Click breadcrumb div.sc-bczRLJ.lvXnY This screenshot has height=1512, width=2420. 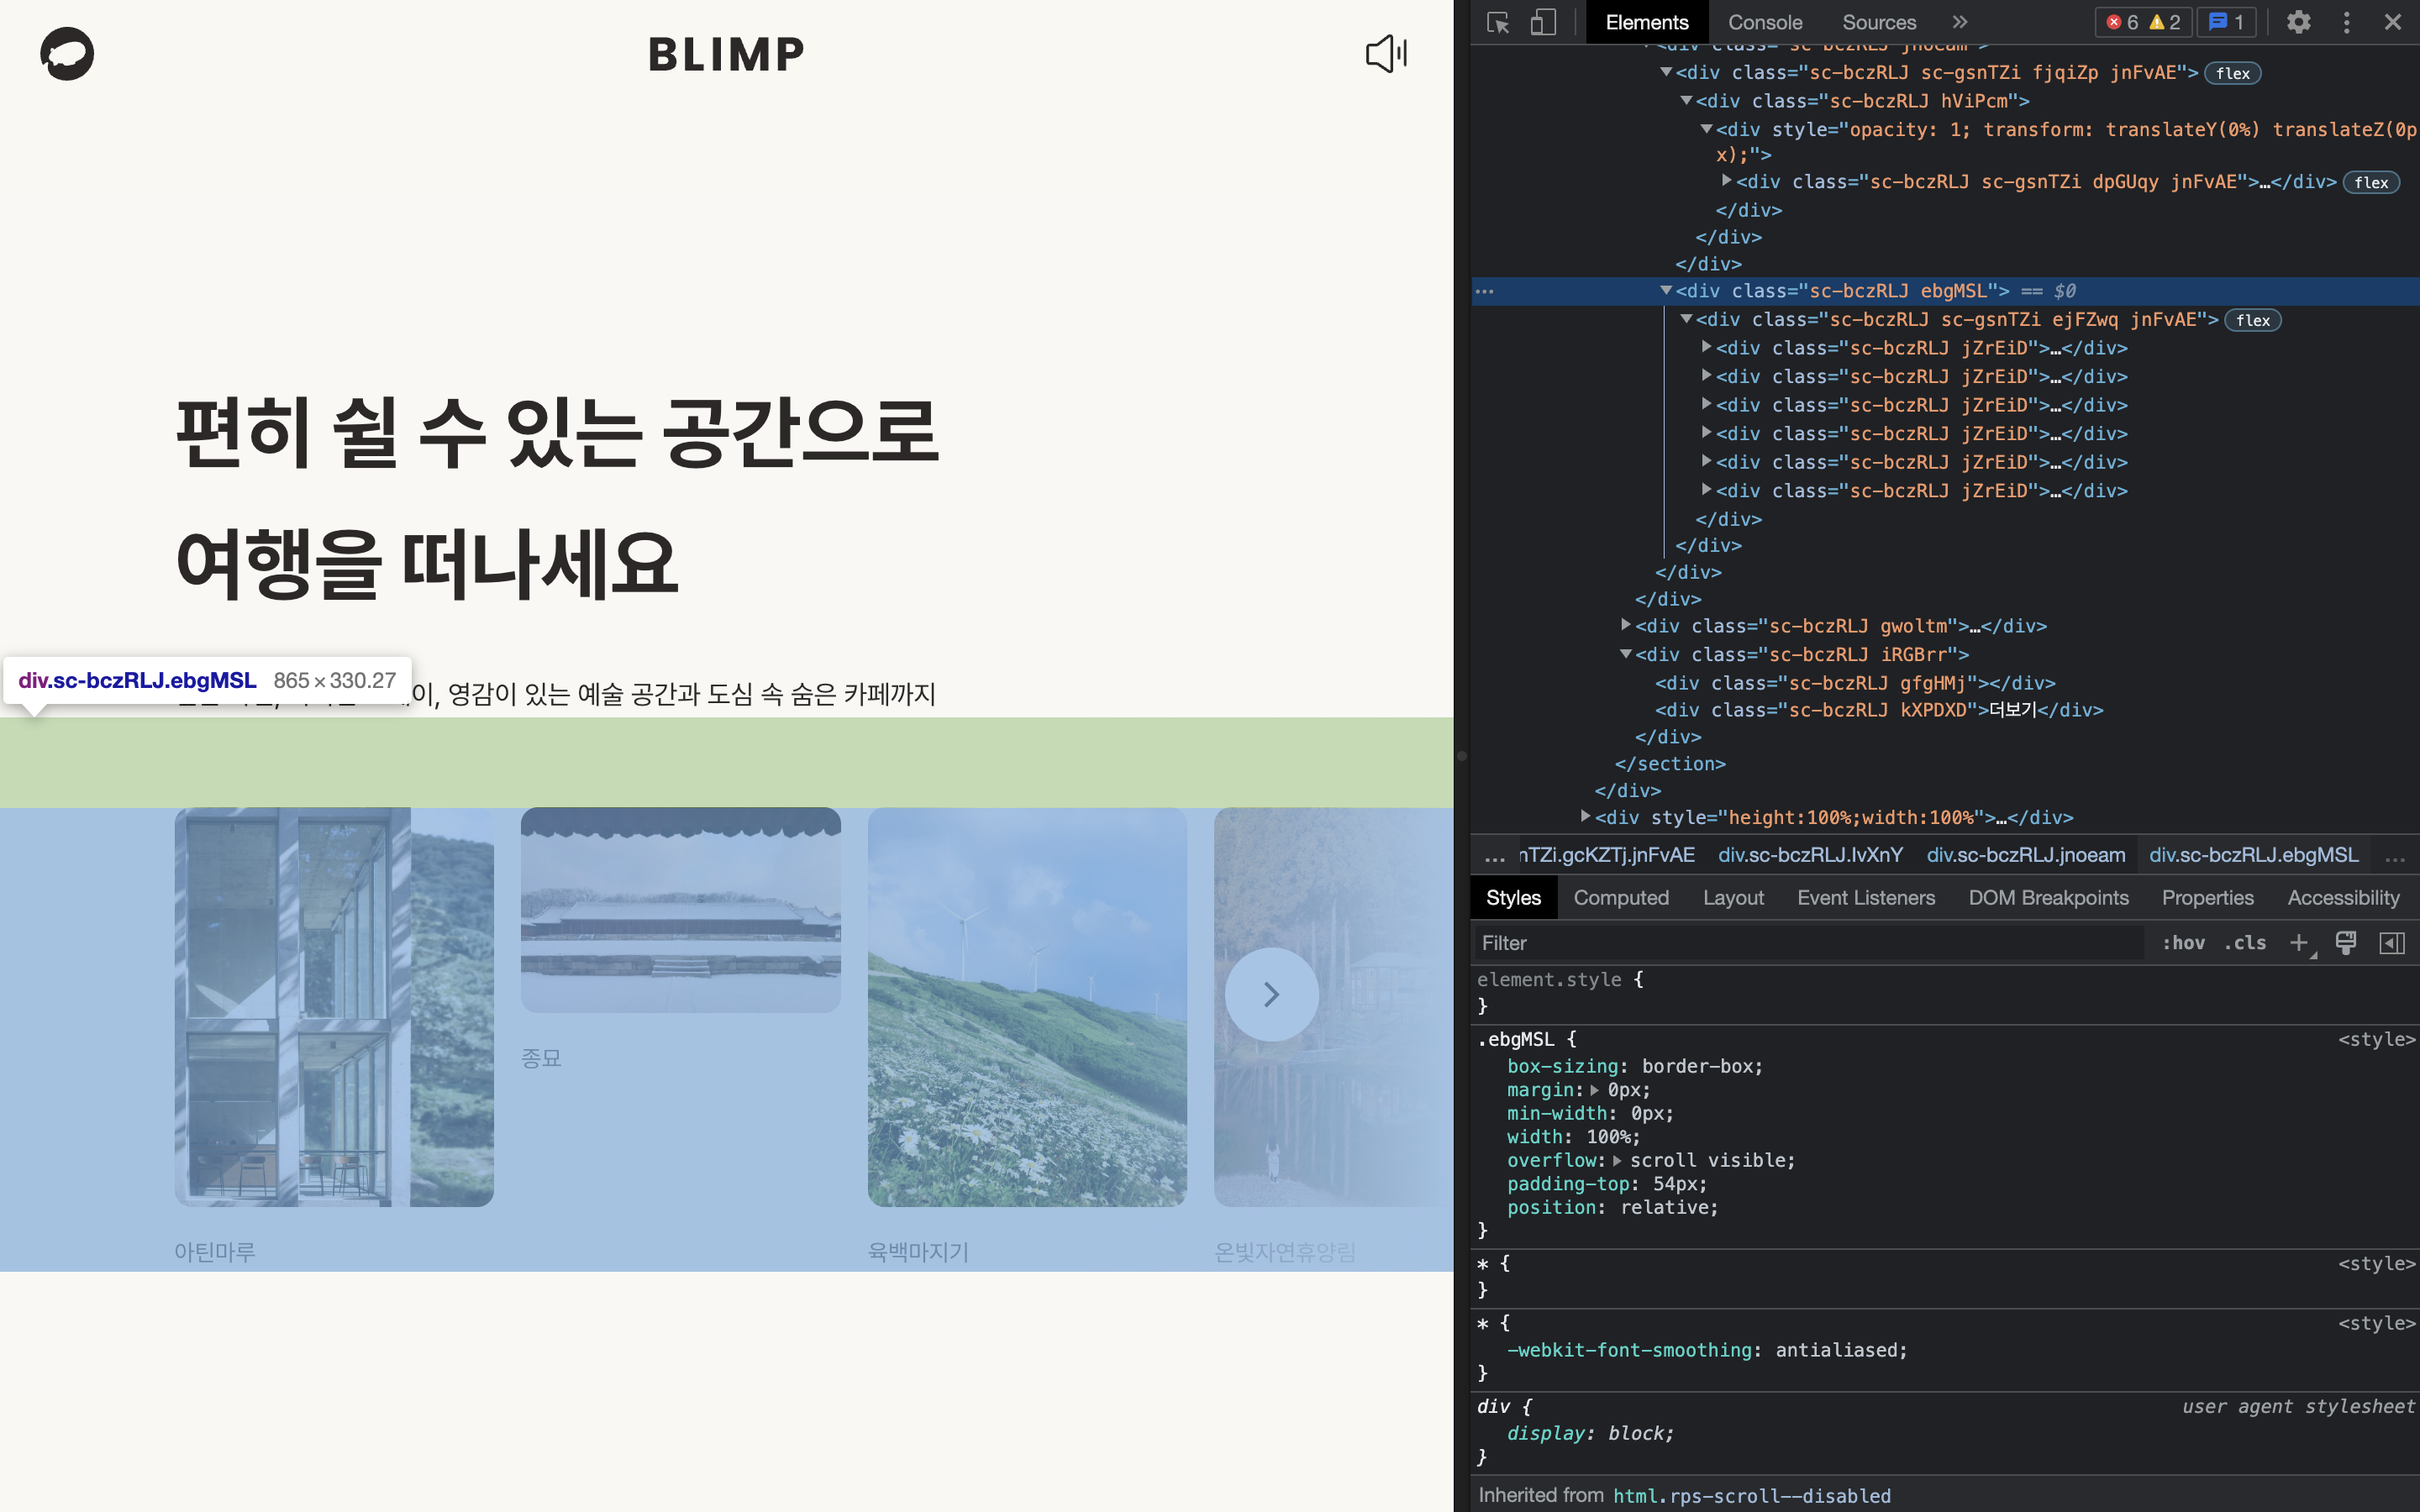click(x=1810, y=856)
